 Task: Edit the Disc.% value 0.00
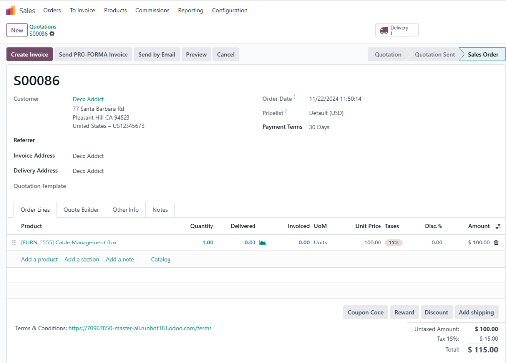437,242
